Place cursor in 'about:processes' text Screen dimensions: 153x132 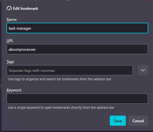[x=22, y=49]
